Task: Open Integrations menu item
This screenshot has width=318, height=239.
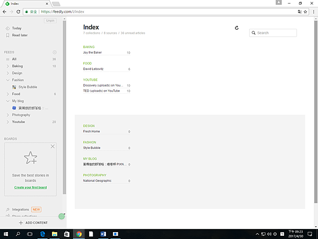Action: [20, 209]
